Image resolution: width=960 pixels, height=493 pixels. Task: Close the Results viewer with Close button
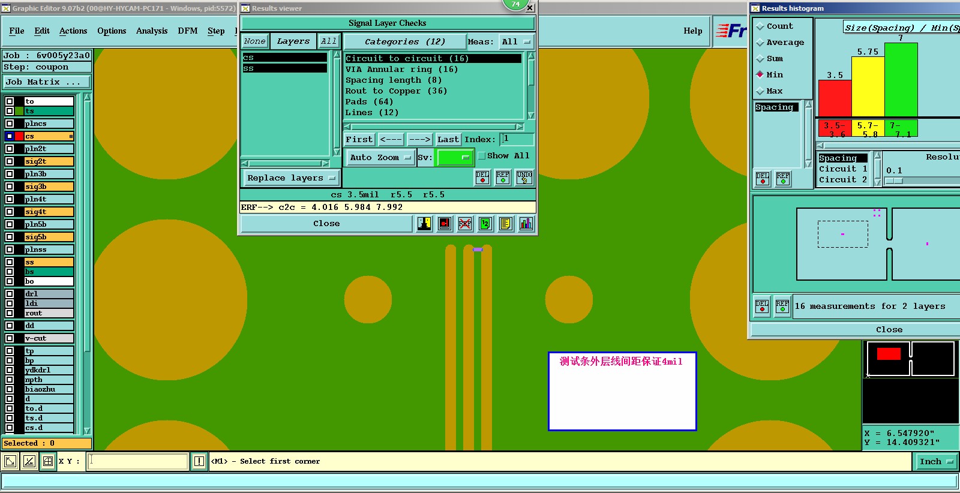326,224
